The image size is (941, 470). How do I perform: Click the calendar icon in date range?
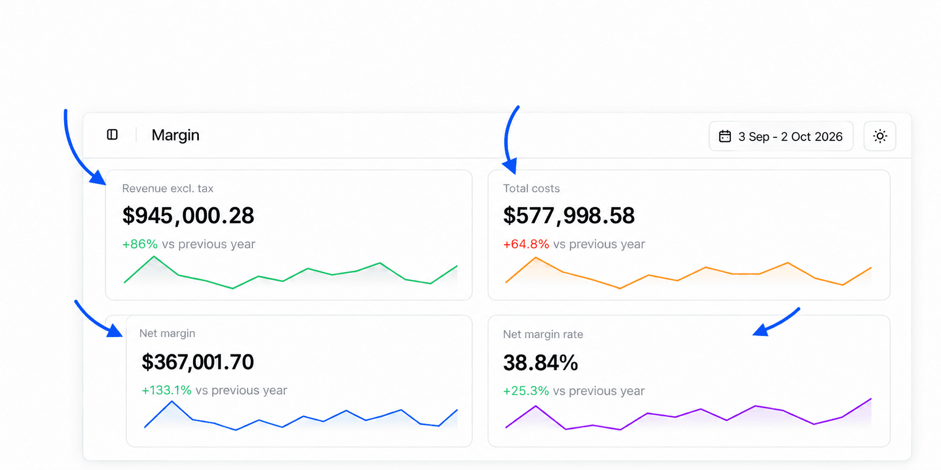coord(725,137)
